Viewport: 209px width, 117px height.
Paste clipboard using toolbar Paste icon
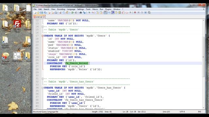(x=68, y=12)
